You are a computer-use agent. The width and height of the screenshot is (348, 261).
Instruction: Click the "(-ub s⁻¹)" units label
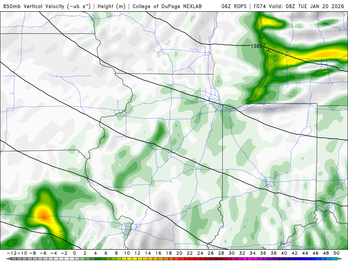[x=79, y=6]
